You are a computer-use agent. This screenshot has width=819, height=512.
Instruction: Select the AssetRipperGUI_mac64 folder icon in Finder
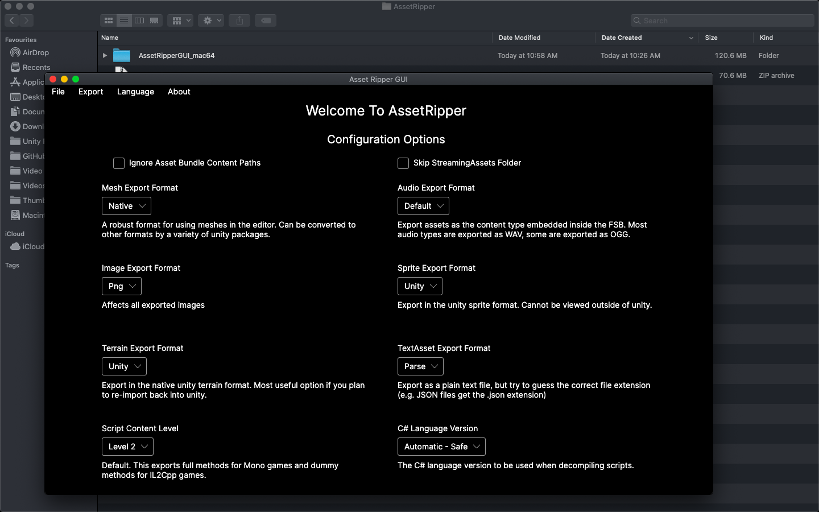click(x=122, y=55)
